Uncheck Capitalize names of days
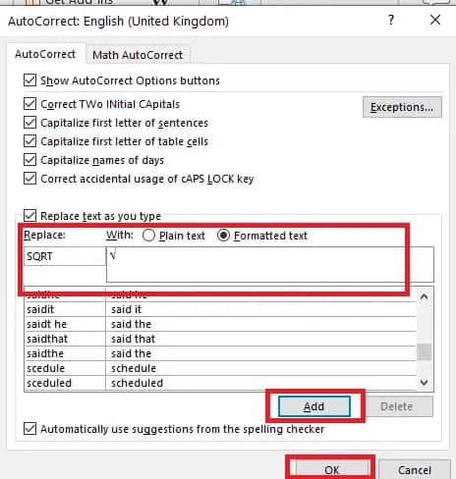 [x=29, y=160]
